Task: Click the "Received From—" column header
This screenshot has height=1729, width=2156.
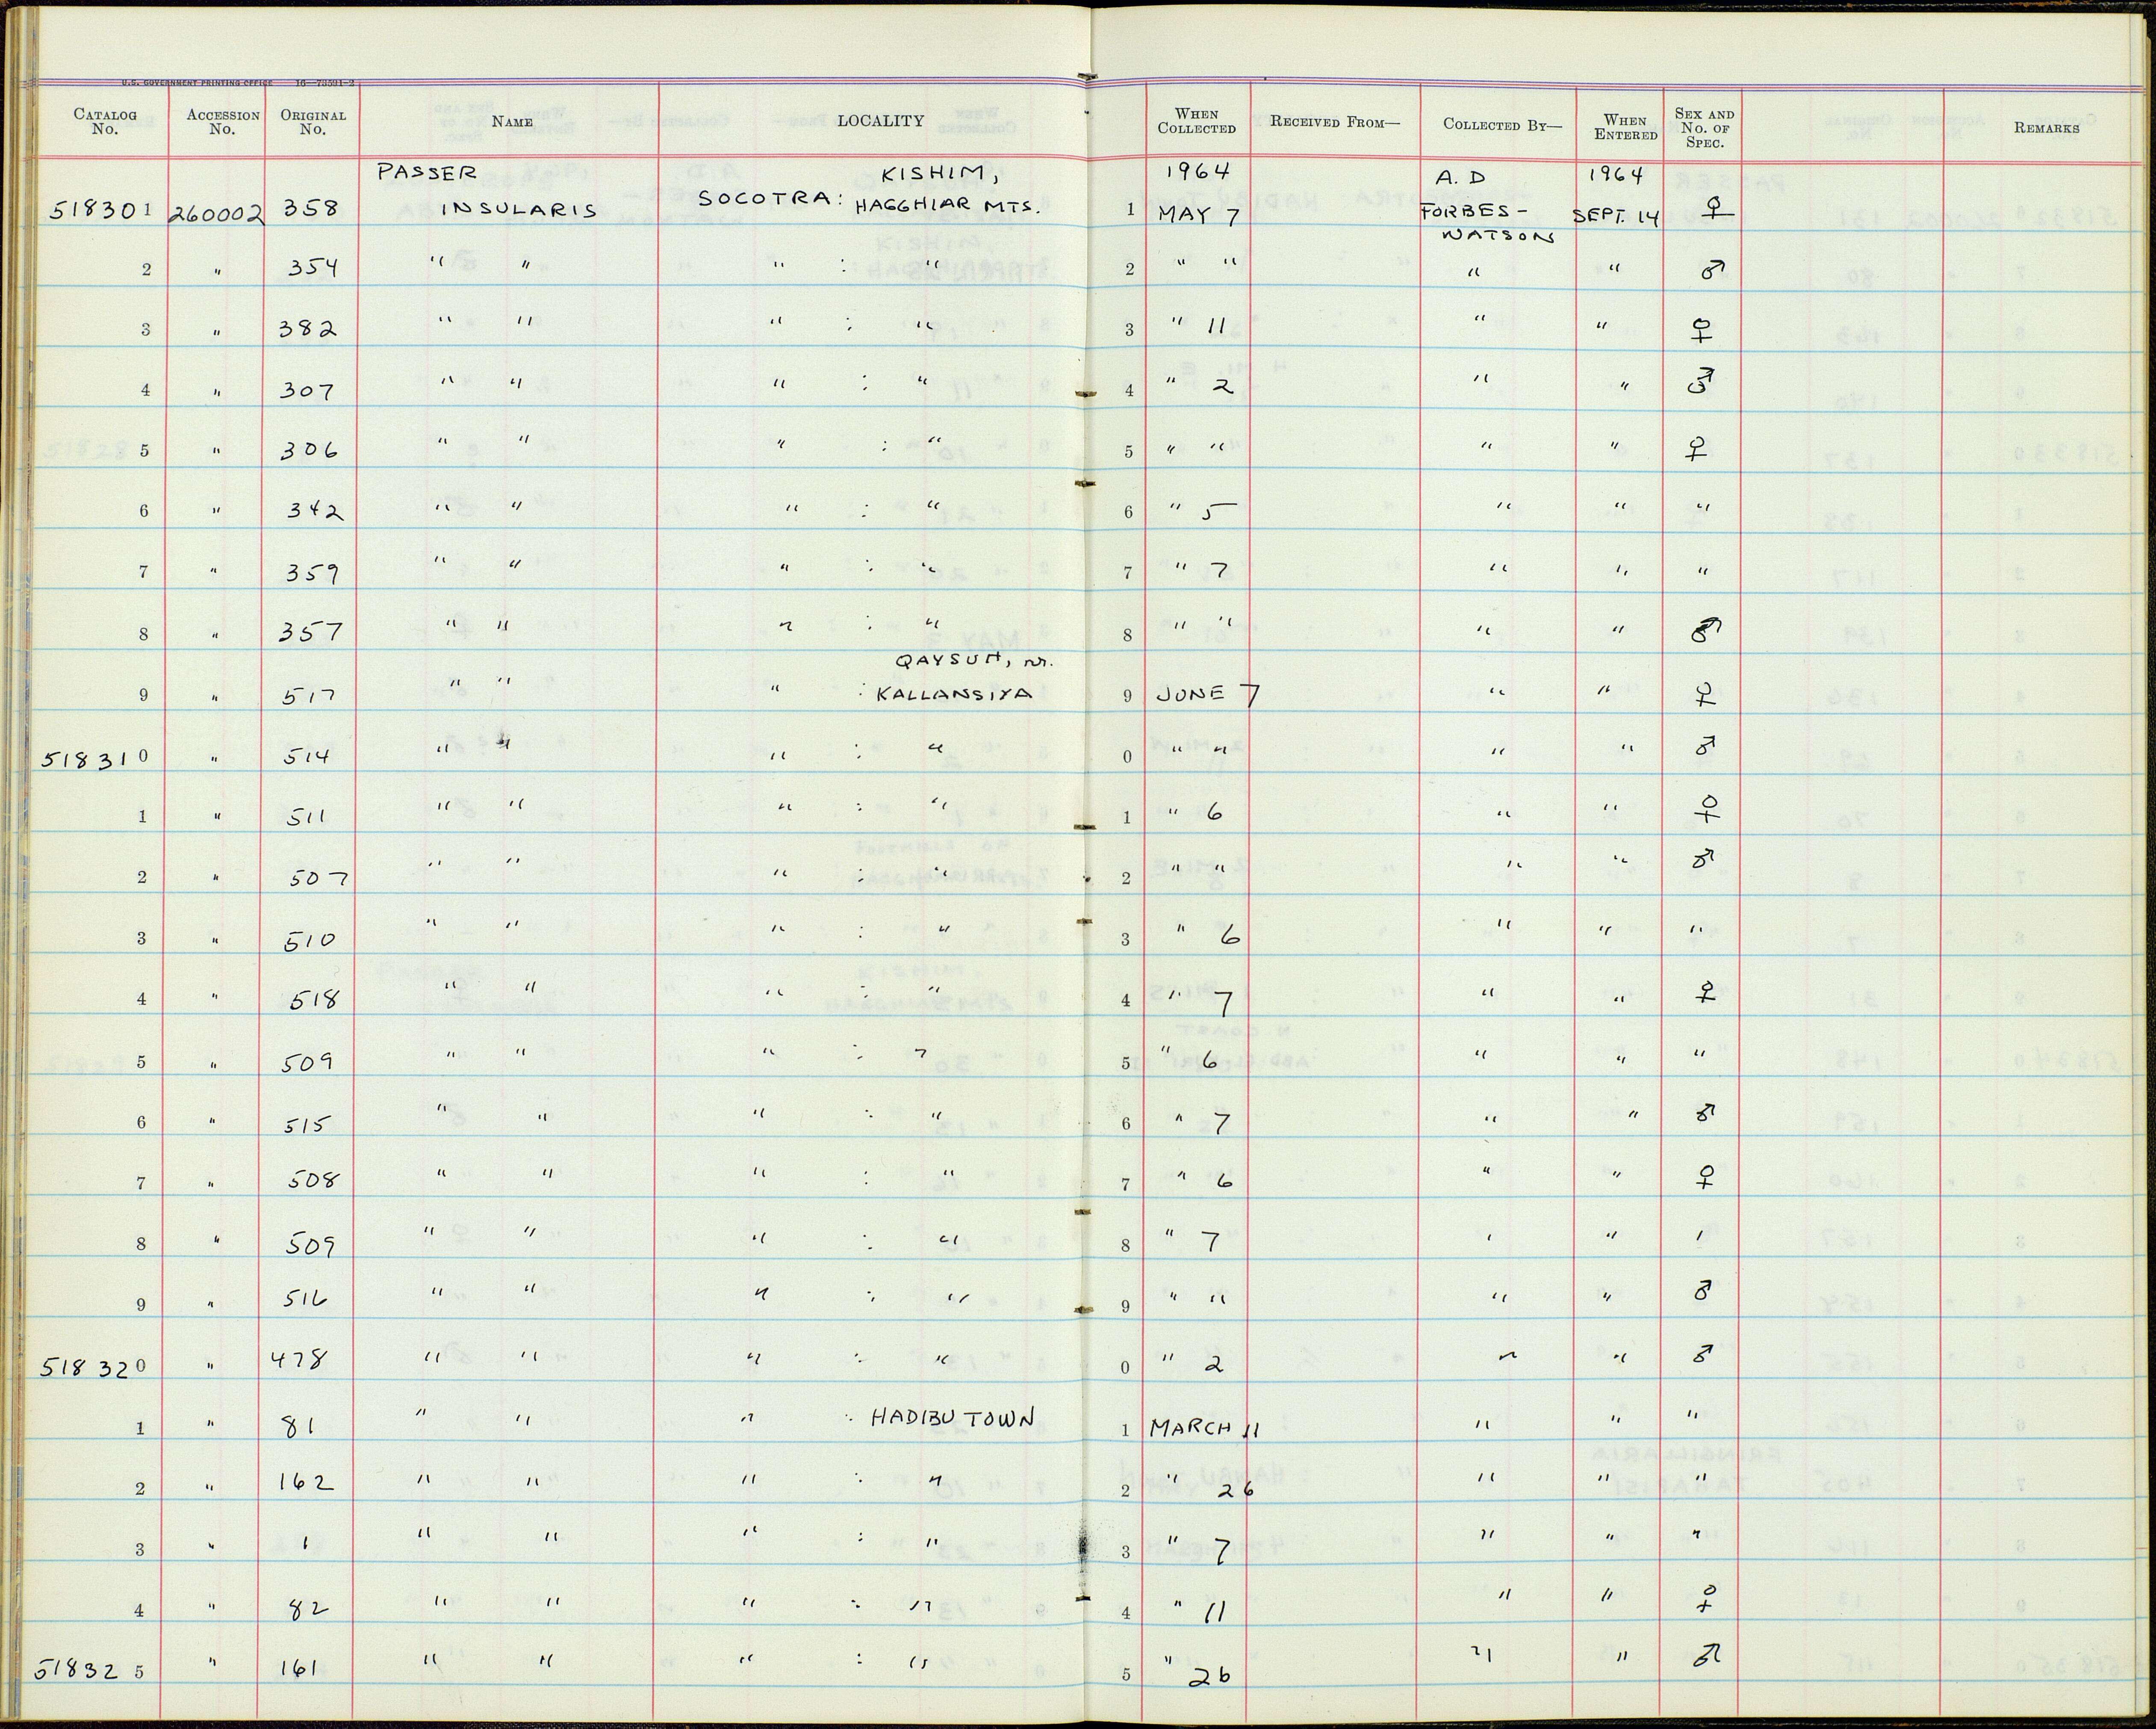Action: [1335, 122]
